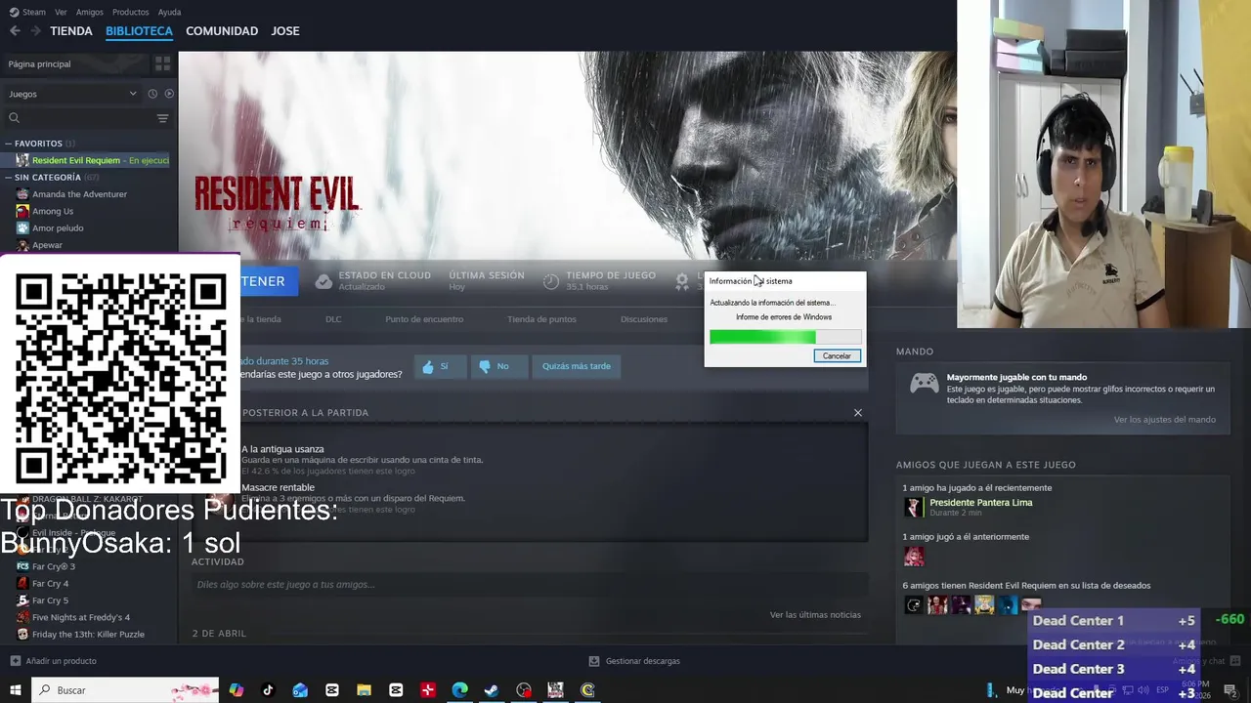Go forward with the right arrow navigation button

click(35, 31)
